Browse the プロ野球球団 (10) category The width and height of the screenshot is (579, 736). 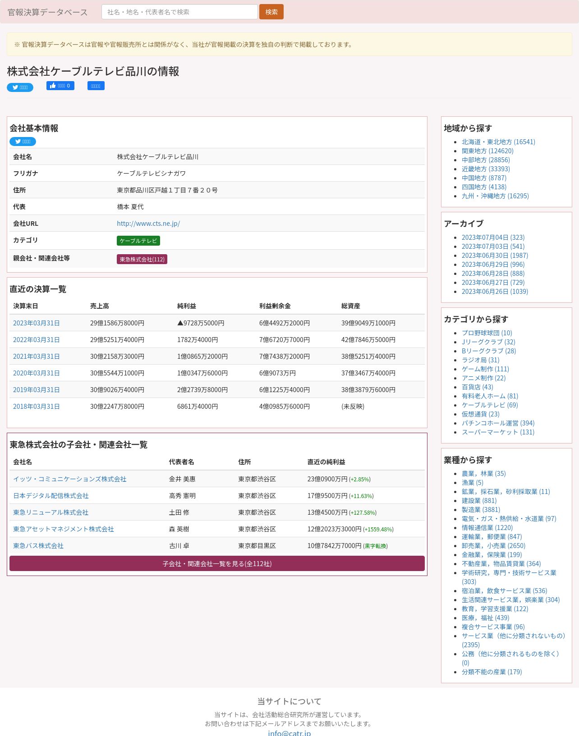click(487, 333)
